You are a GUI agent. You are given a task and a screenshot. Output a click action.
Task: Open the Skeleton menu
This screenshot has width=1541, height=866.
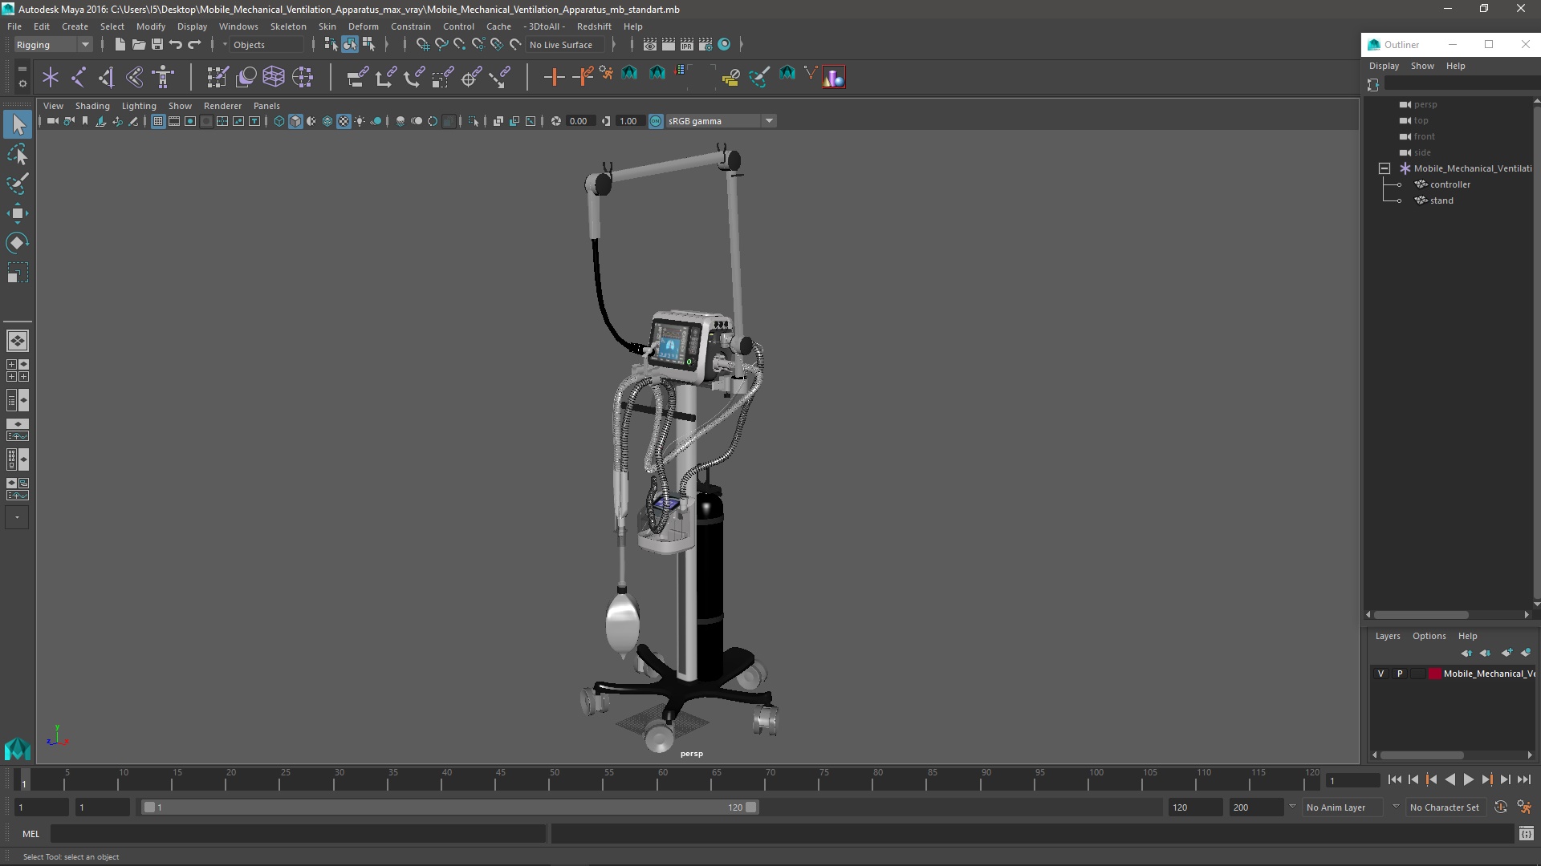click(x=288, y=26)
